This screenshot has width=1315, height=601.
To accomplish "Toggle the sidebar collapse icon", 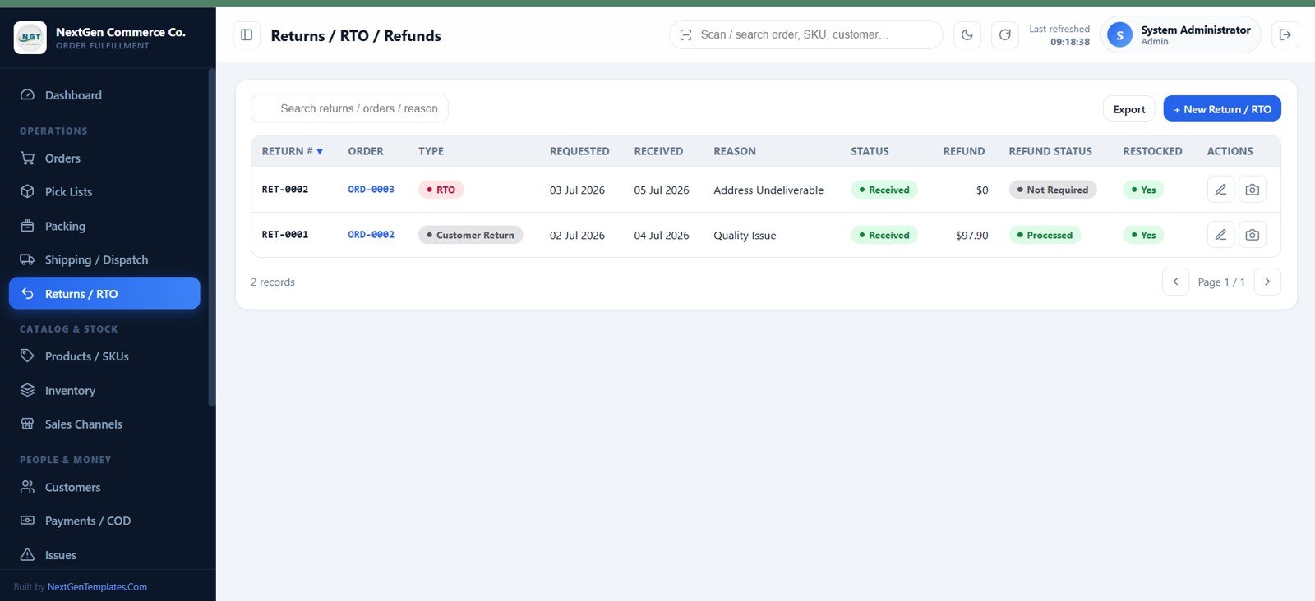I will 247,34.
